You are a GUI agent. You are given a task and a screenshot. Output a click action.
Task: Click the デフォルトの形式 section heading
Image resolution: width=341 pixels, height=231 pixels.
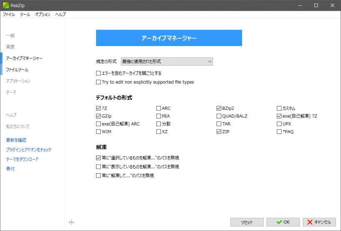click(114, 98)
